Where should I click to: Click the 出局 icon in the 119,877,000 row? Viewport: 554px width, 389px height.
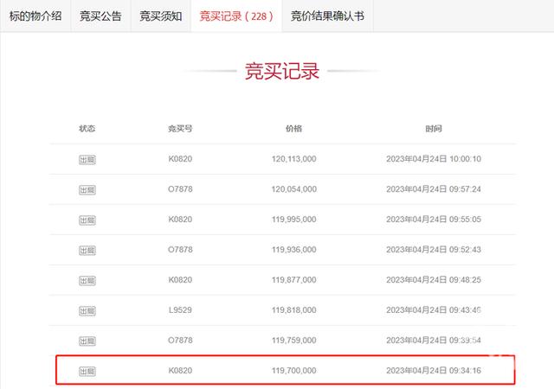tap(87, 280)
